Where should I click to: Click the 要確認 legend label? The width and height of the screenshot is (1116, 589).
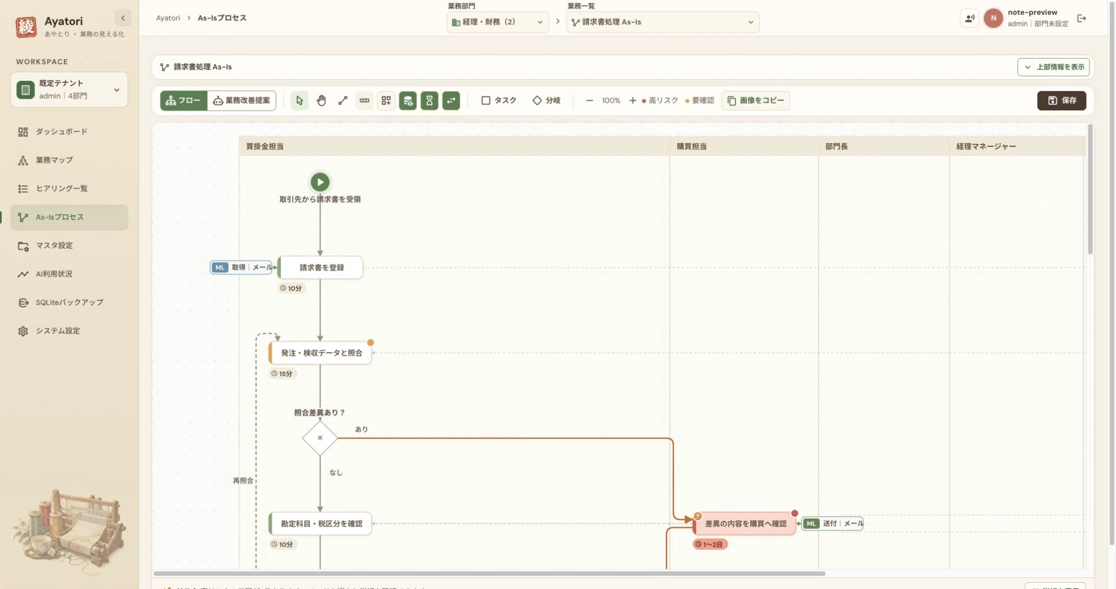[x=703, y=100]
